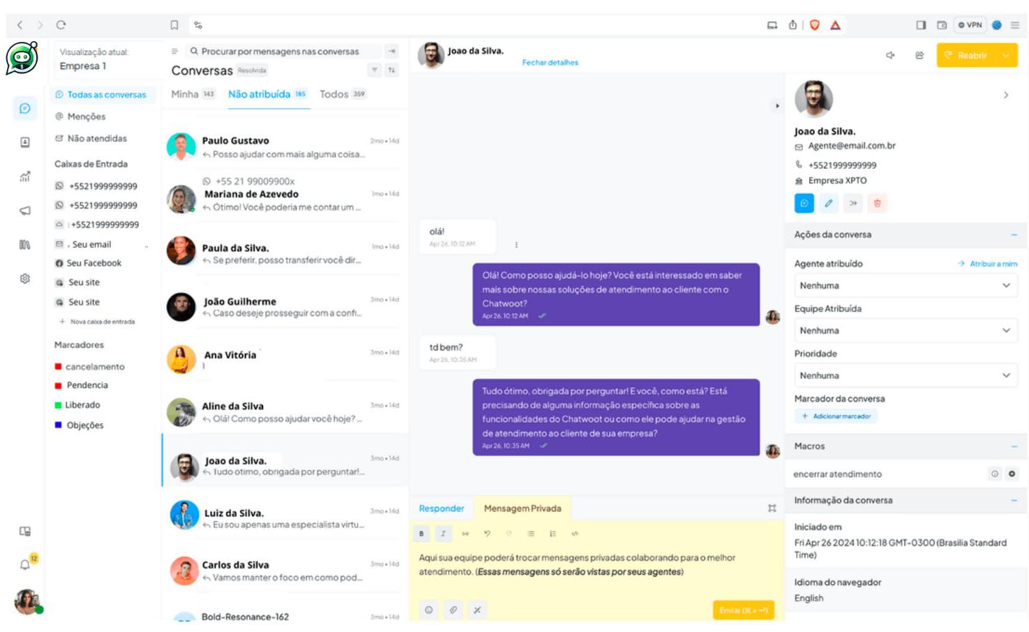Open the Contacts icon in left sidebar

click(x=25, y=142)
